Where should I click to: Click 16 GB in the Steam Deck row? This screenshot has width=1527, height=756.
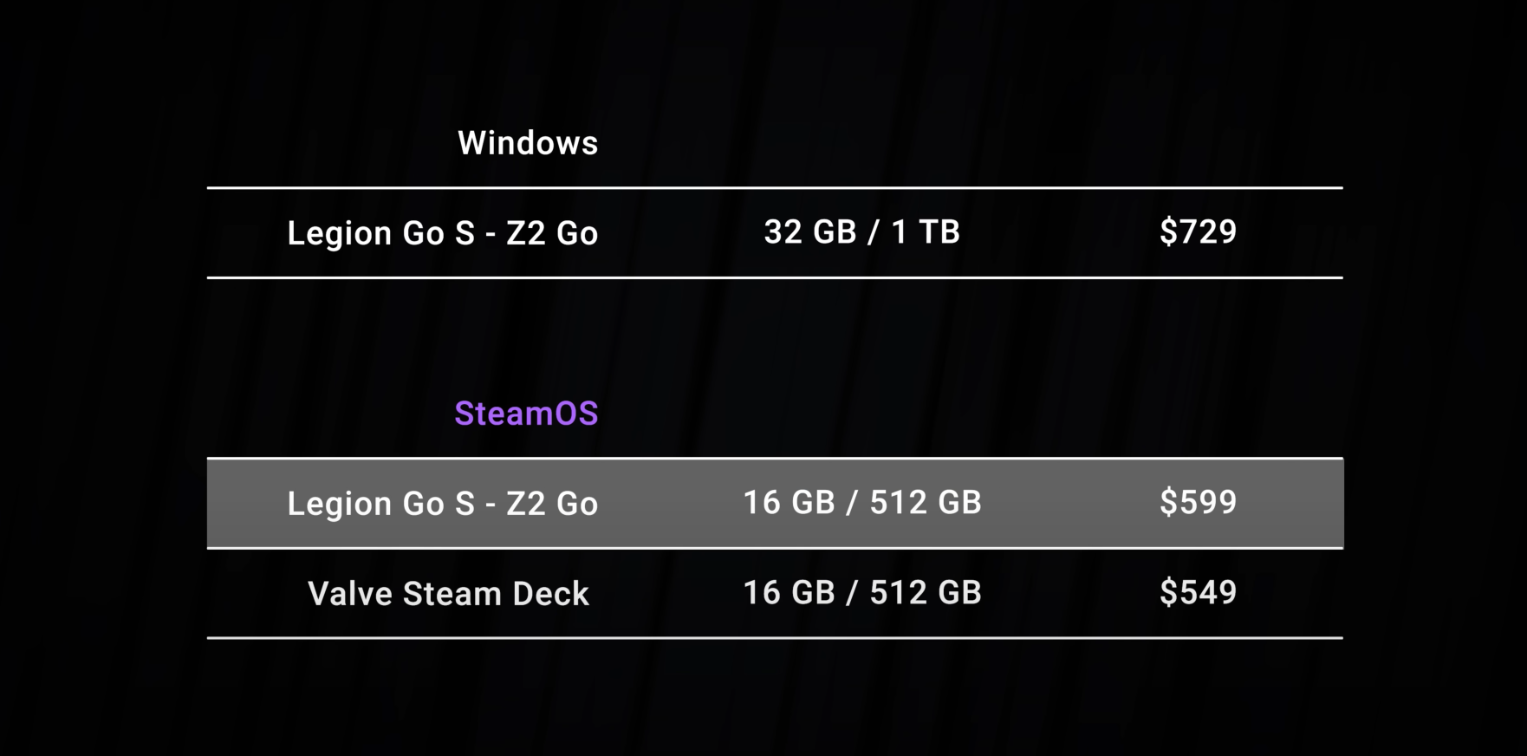tap(789, 593)
